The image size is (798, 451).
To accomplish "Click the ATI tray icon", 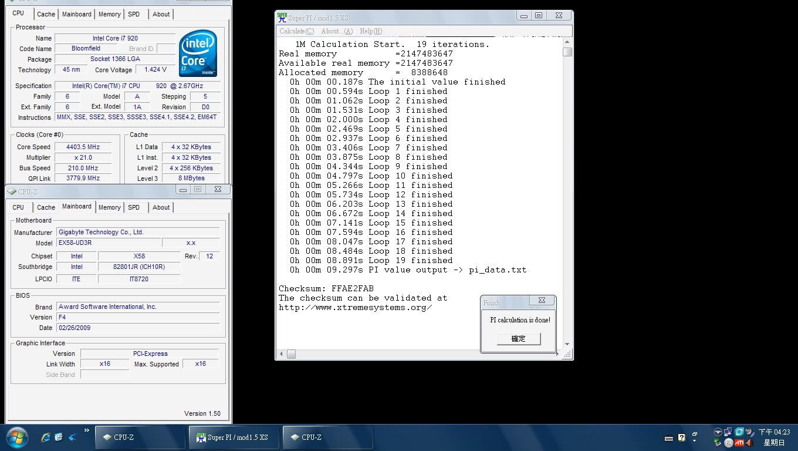I will (x=740, y=443).
